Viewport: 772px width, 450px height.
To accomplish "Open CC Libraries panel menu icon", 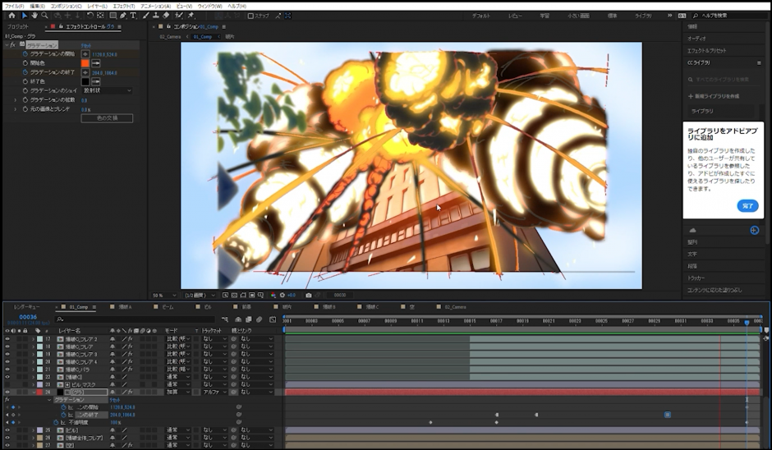I will (759, 63).
